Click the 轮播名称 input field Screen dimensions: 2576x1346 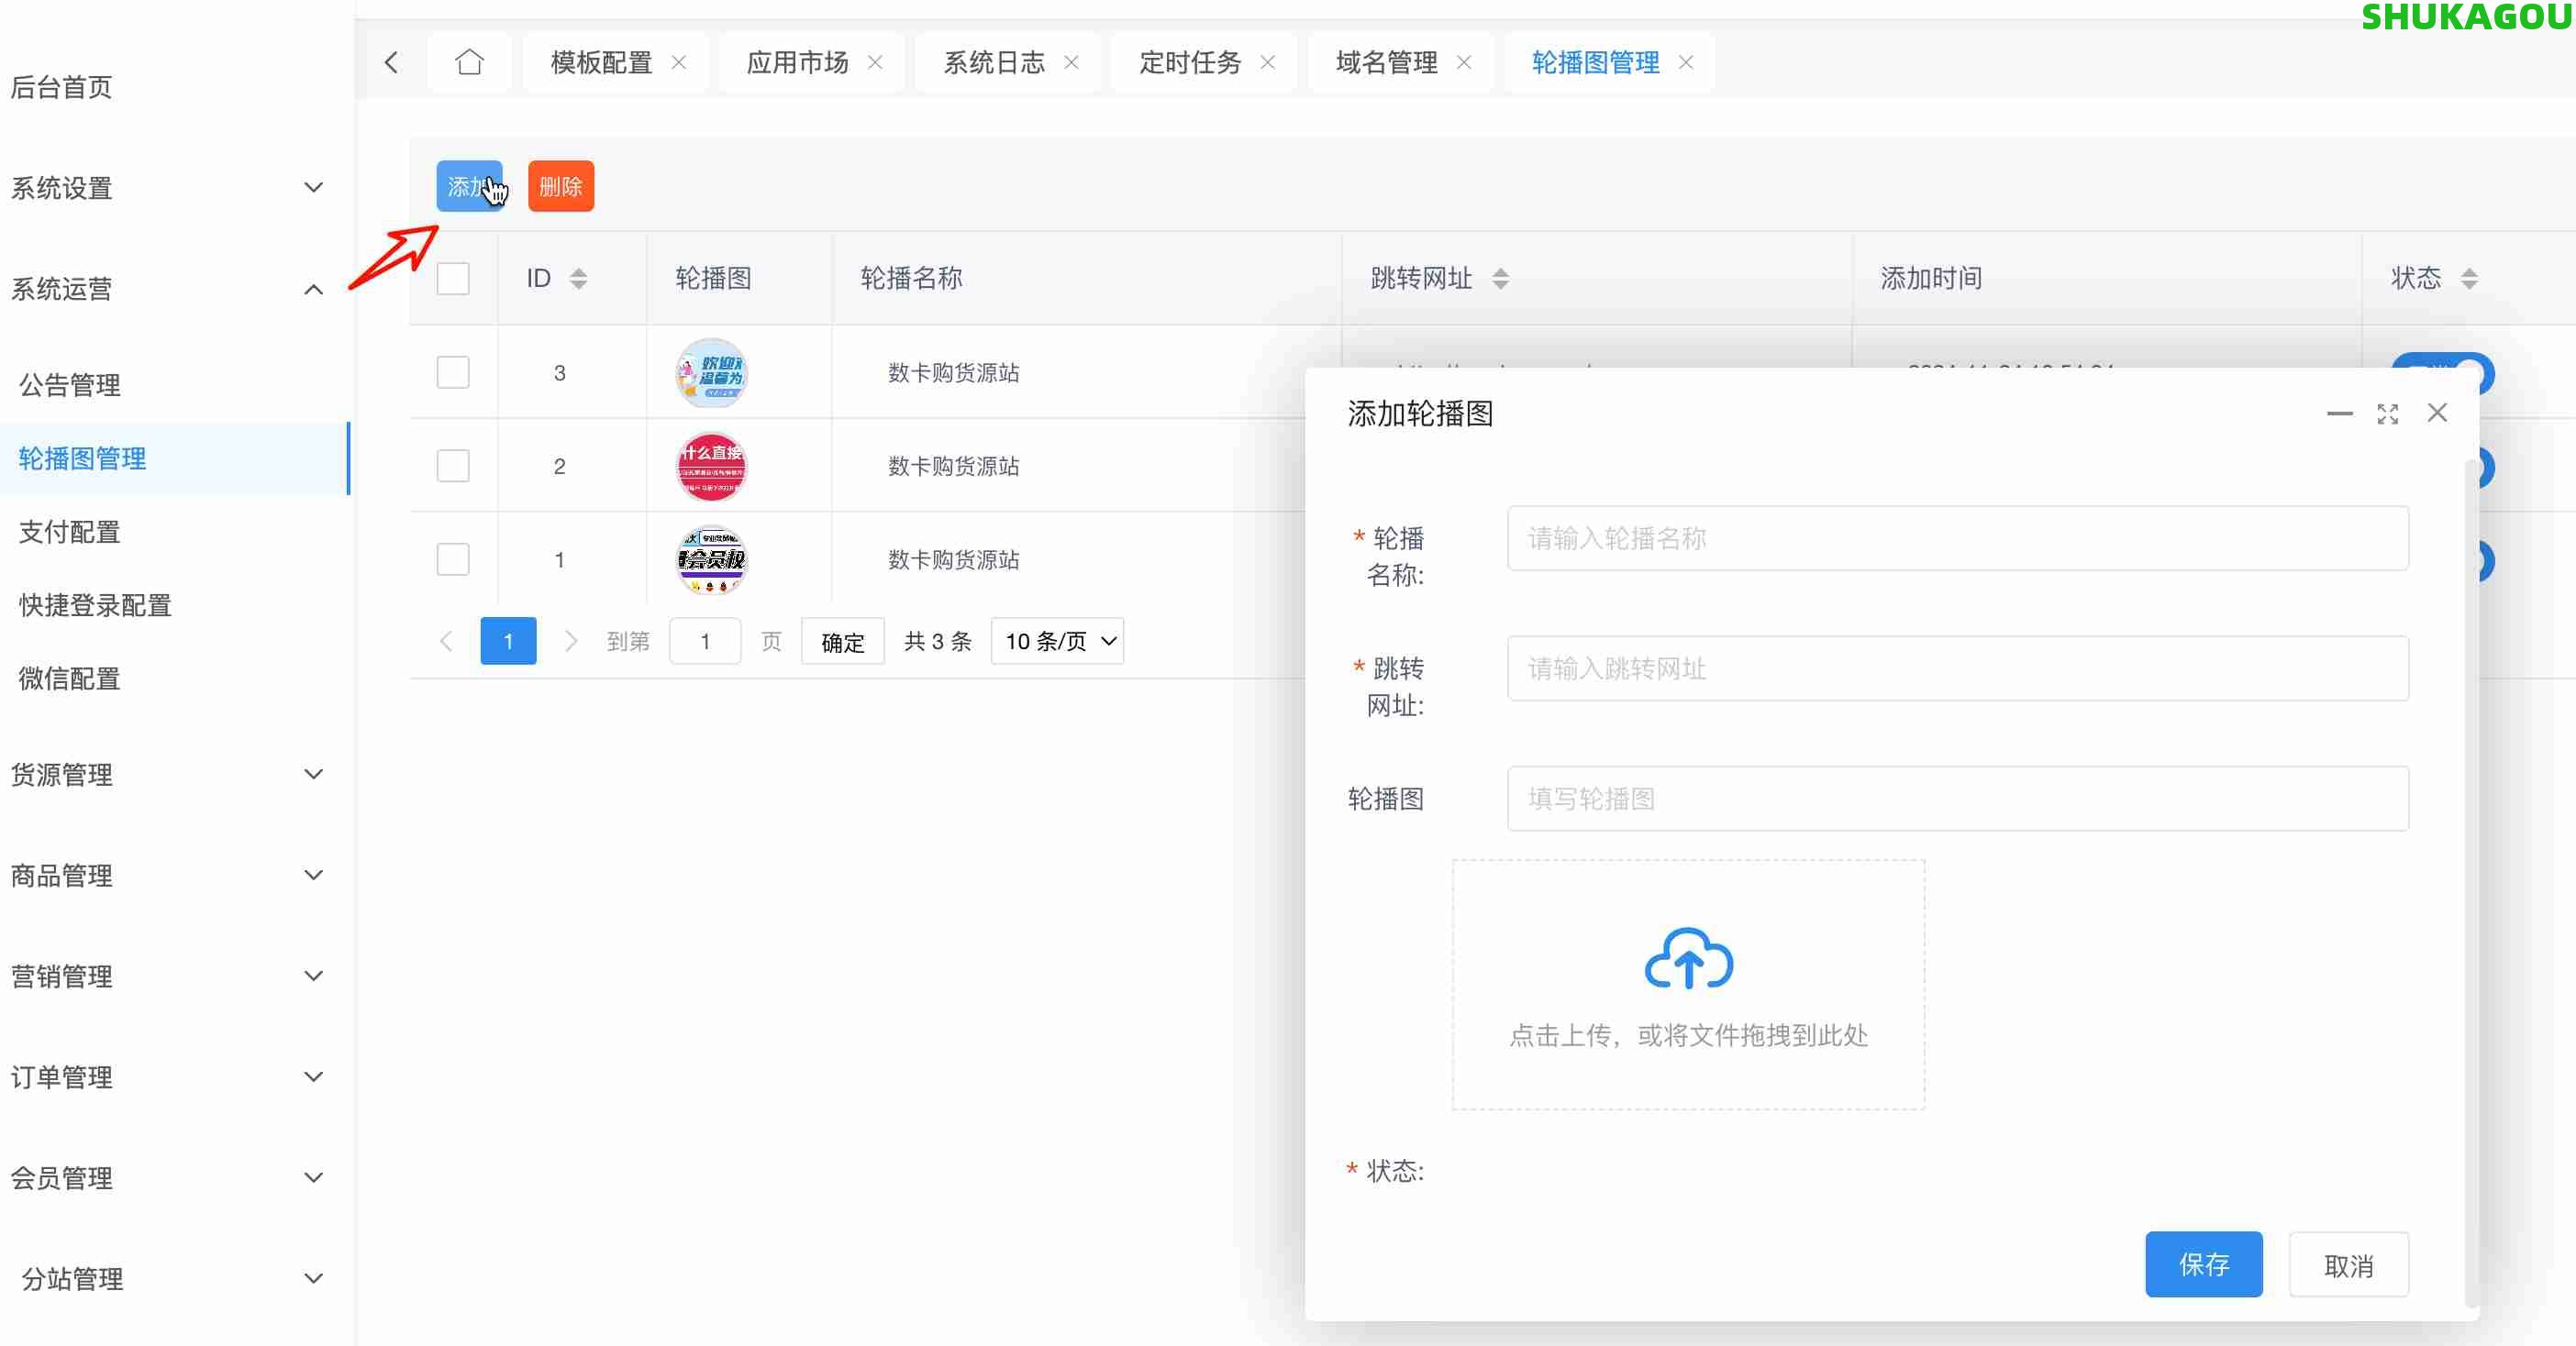(1956, 538)
